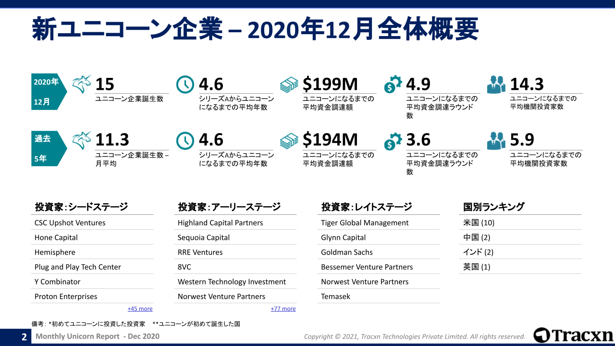Select Proton Enterprises row
Image resolution: width=615 pixels, height=346 pixels.
(x=92, y=297)
